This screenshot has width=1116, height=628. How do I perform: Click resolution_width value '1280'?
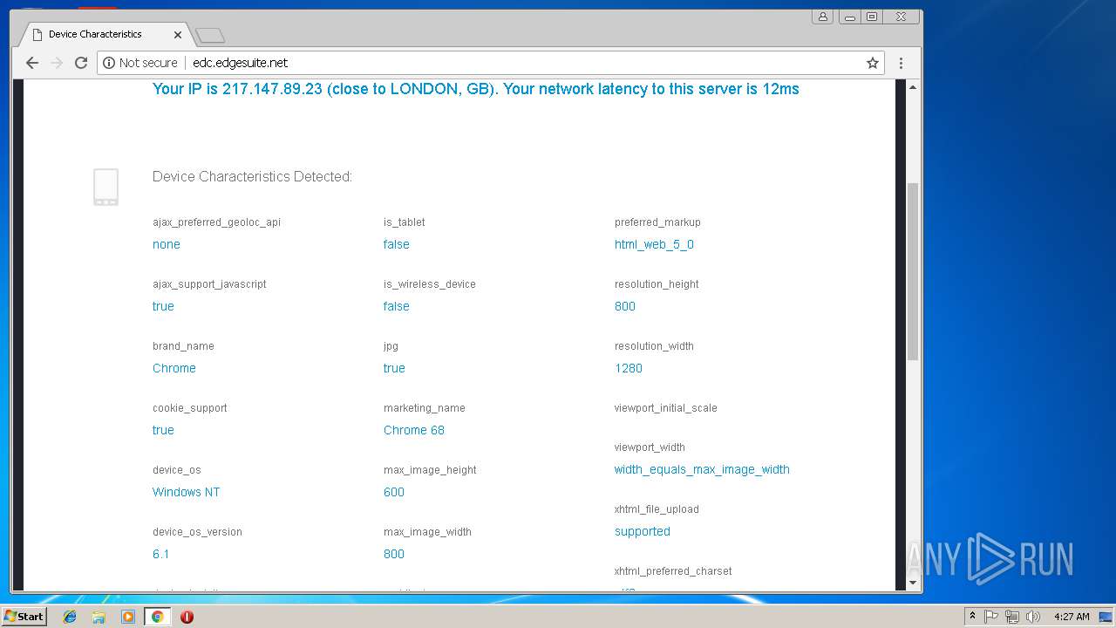pyautogui.click(x=629, y=368)
